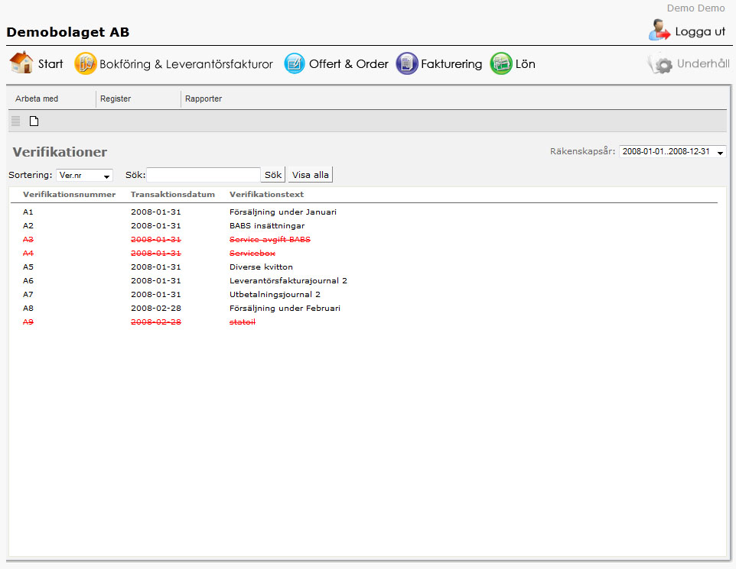Click text Servicebox
Viewport: 736px width, 569px height.
pos(252,253)
